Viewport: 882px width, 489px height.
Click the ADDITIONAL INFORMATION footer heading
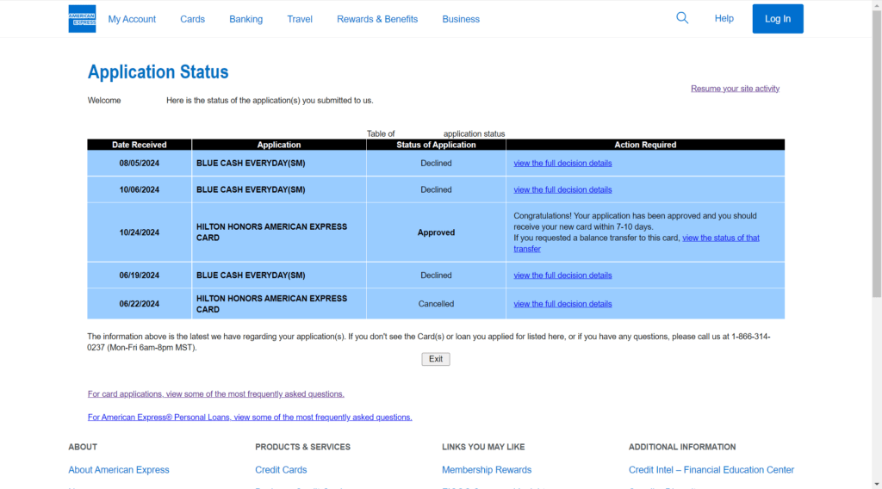pyautogui.click(x=682, y=447)
